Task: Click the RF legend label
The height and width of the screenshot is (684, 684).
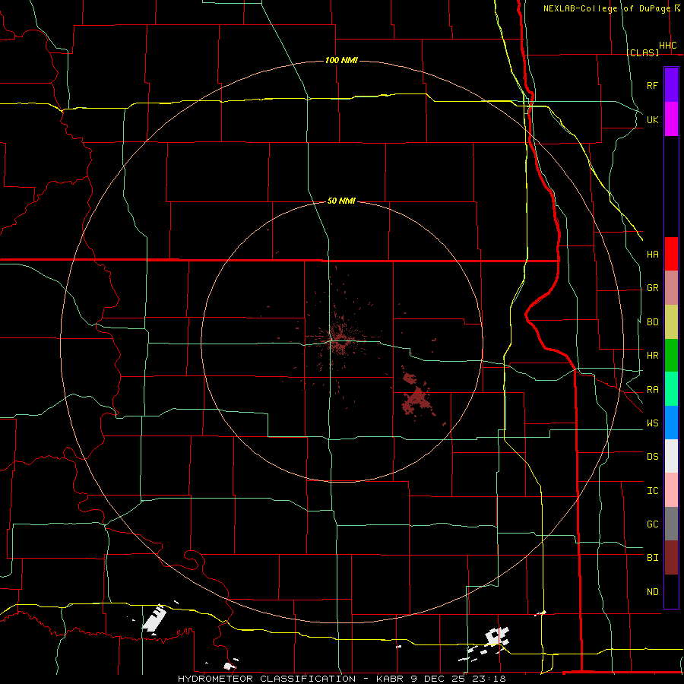Action: click(652, 85)
